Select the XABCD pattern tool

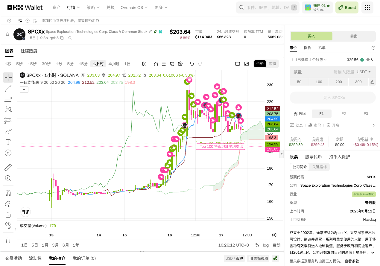tap(8, 110)
